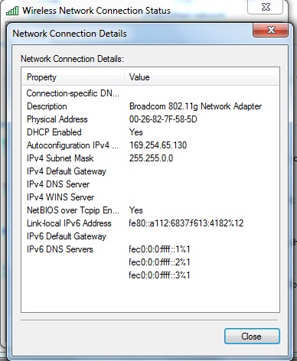Click the wireless signal strength icon
297x361 pixels.
pos(12,11)
